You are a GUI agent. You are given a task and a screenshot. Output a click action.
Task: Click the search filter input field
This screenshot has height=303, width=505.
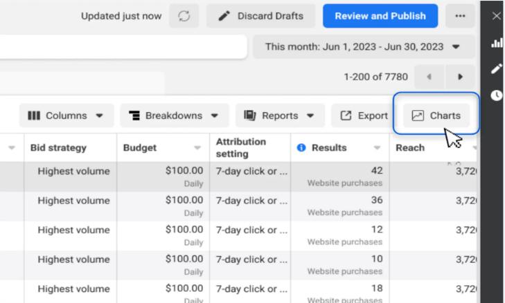(123, 47)
